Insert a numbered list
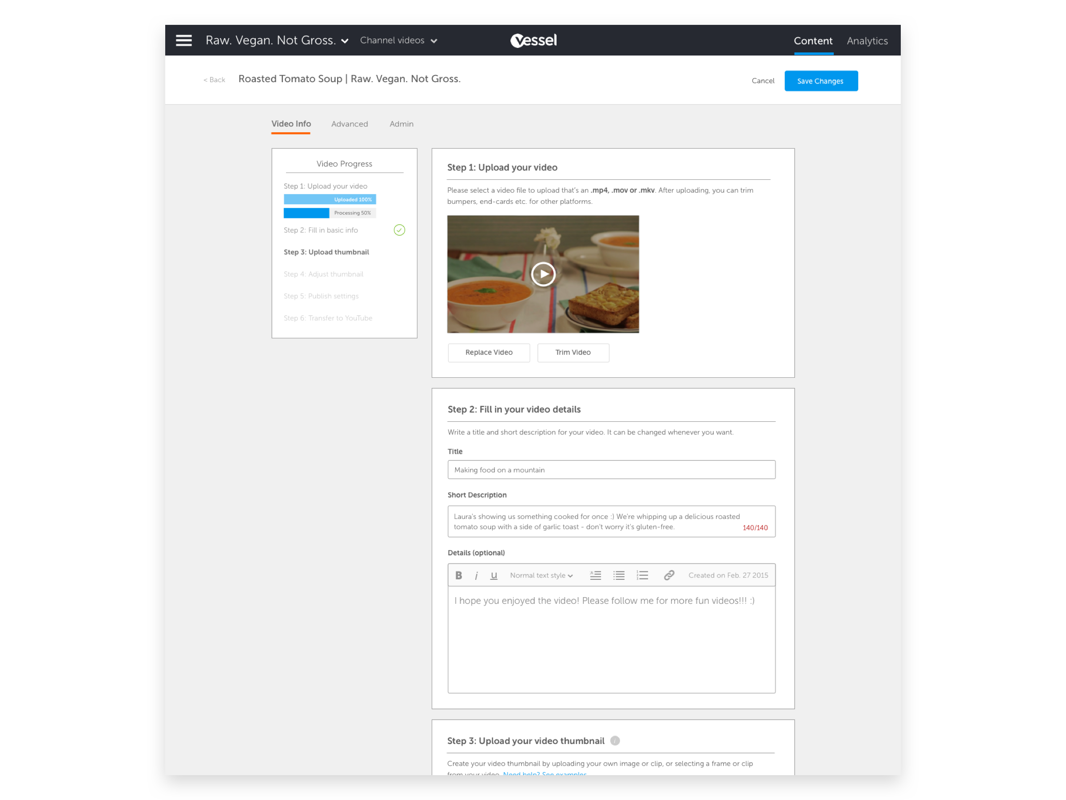This screenshot has height=800, width=1066. (642, 575)
